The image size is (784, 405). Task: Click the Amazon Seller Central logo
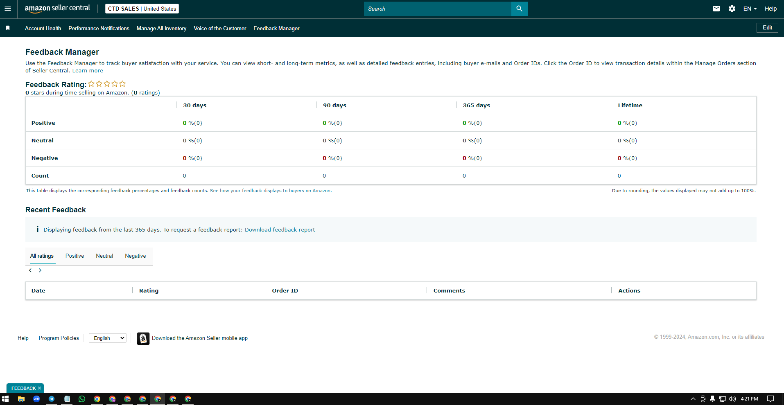coord(57,9)
